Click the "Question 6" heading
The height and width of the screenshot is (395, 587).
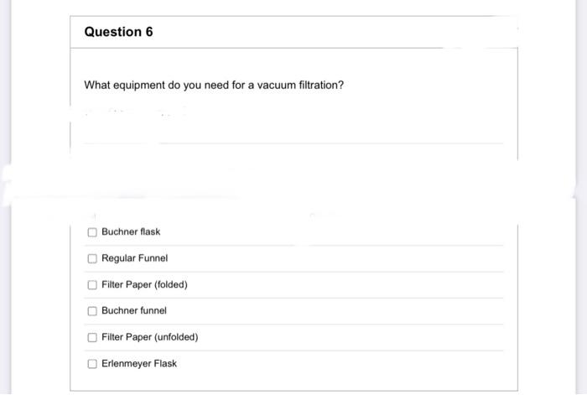pyautogui.click(x=118, y=32)
